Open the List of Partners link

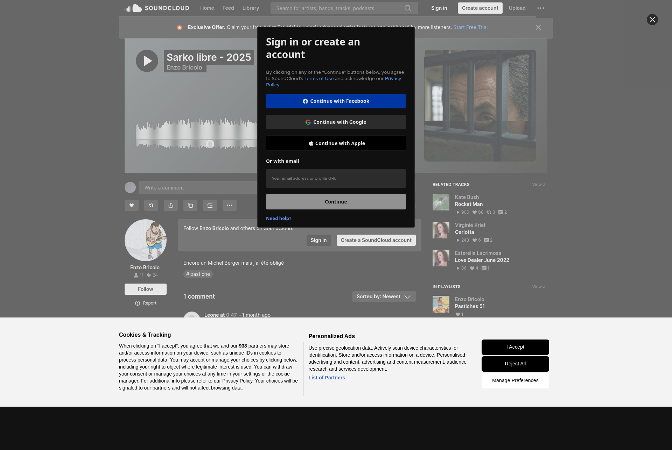[x=327, y=378]
